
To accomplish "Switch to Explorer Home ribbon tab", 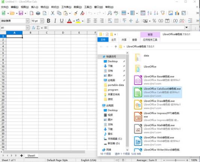I will point(114,40).
